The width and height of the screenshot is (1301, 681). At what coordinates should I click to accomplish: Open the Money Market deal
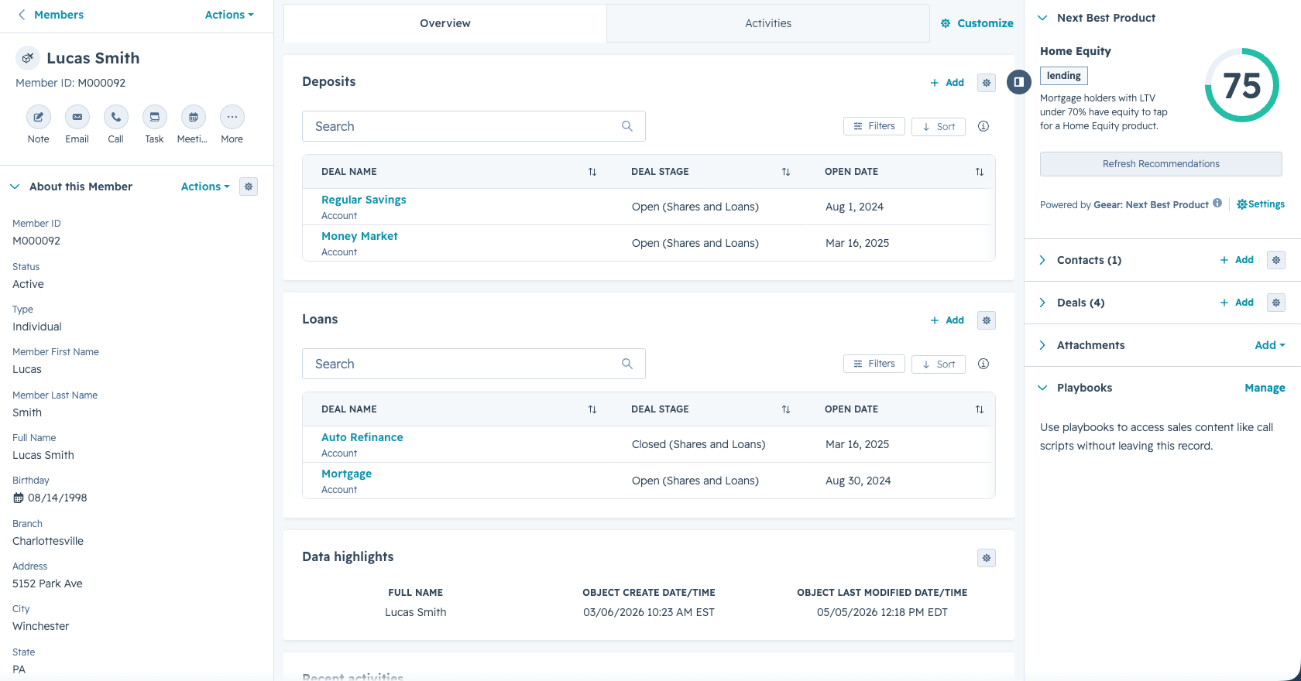point(359,236)
